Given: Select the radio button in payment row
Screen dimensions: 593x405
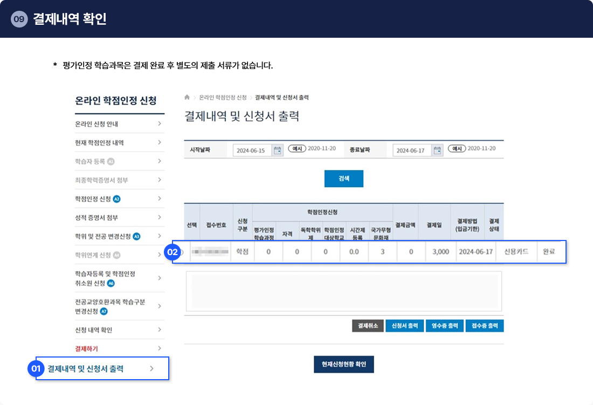Looking at the screenshot, I should pyautogui.click(x=182, y=252).
